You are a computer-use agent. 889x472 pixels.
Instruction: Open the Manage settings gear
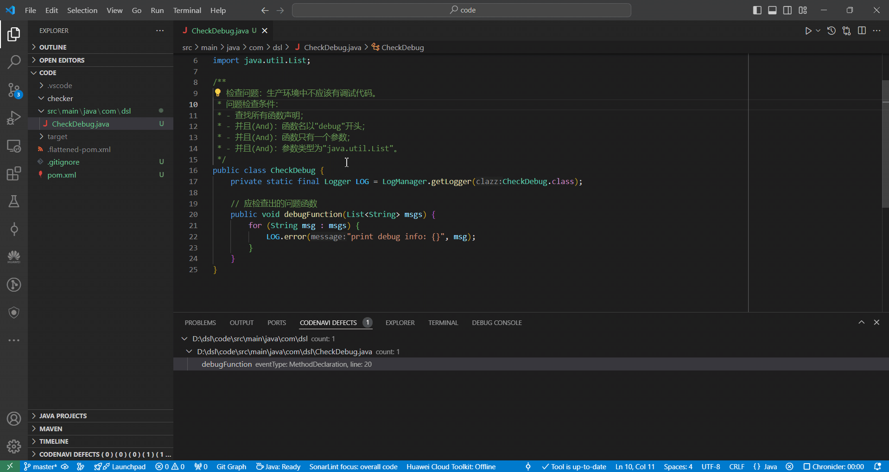coord(14,446)
